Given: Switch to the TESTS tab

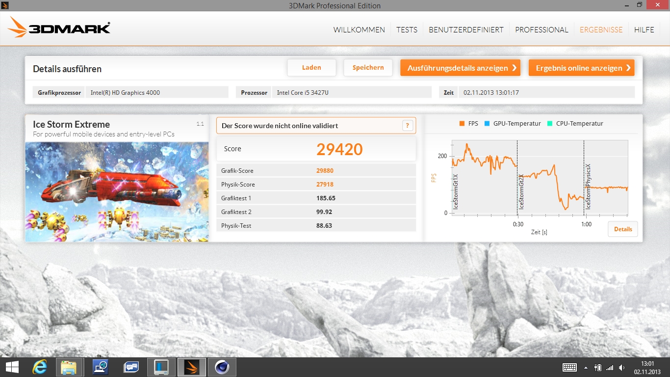Looking at the screenshot, I should coord(407,29).
